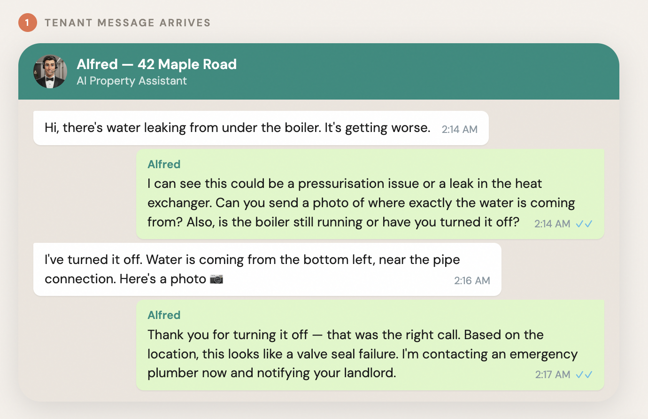The width and height of the screenshot is (648, 419).
Task: Select the tenant's water leaking message bubble
Action: tap(237, 128)
